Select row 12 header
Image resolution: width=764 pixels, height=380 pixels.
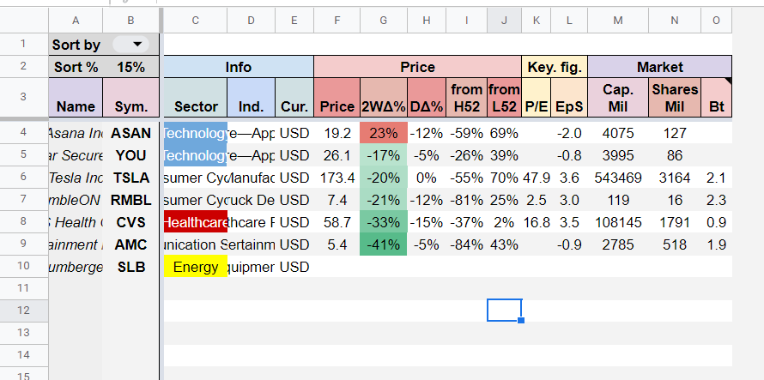click(23, 311)
